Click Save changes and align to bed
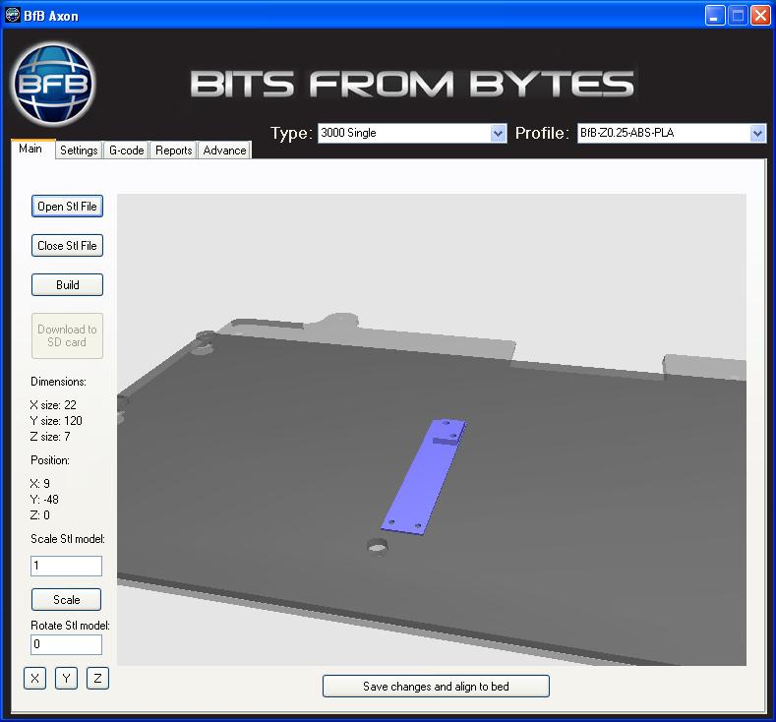 pyautogui.click(x=436, y=687)
